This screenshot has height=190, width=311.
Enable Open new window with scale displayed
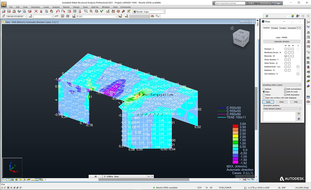pyautogui.click(x=264, y=98)
